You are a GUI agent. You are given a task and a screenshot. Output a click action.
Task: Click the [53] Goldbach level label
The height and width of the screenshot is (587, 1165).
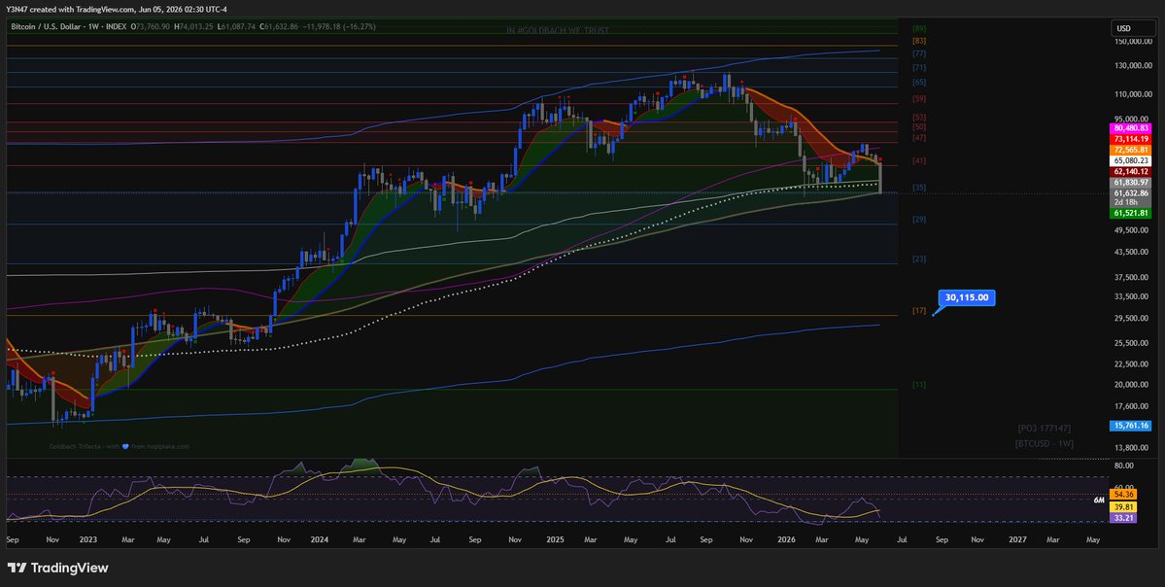918,118
